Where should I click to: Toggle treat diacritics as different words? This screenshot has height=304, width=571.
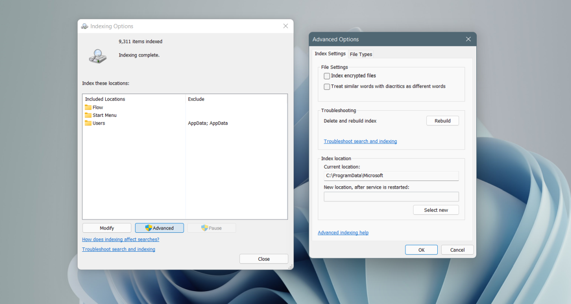pyautogui.click(x=327, y=86)
